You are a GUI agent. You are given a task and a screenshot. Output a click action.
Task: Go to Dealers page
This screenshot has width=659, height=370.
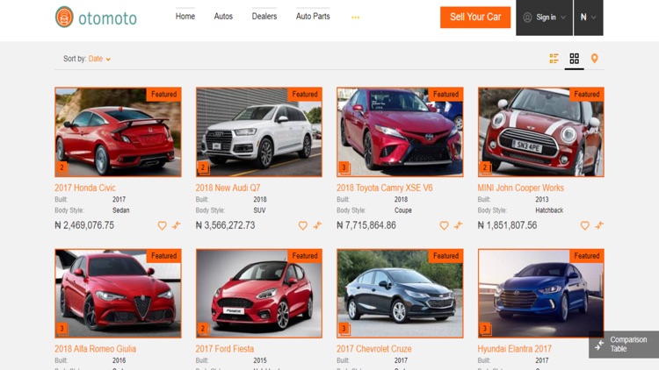pyautogui.click(x=264, y=17)
